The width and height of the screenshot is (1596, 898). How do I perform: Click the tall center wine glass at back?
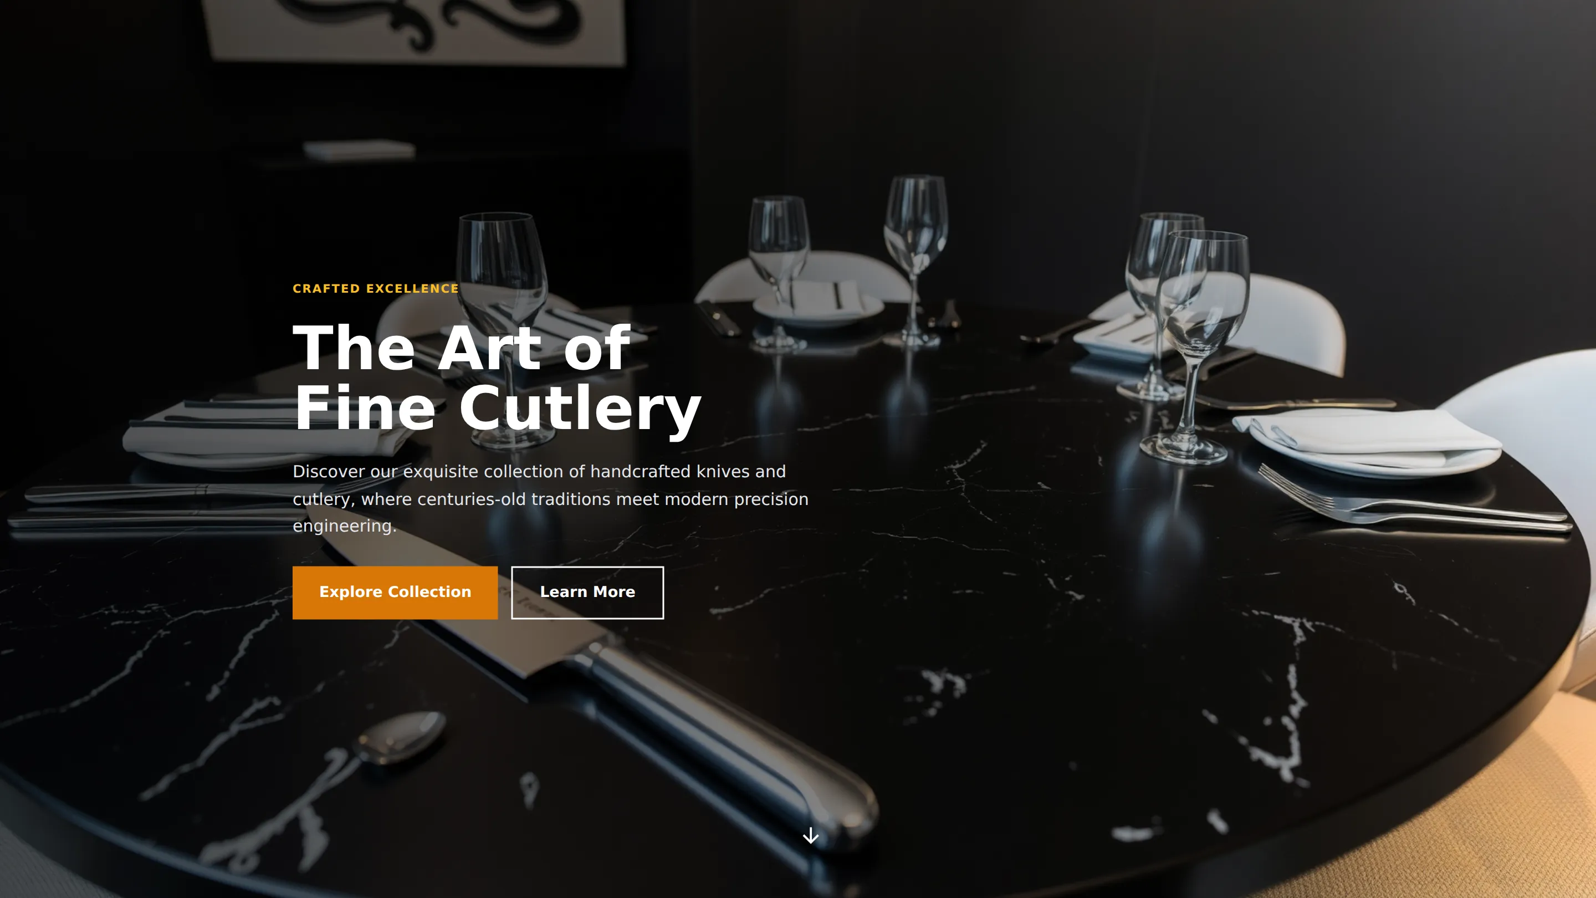914,261
